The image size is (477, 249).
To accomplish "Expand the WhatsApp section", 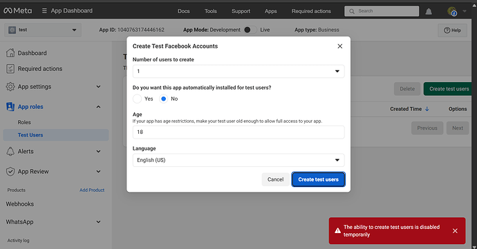I will point(98,221).
